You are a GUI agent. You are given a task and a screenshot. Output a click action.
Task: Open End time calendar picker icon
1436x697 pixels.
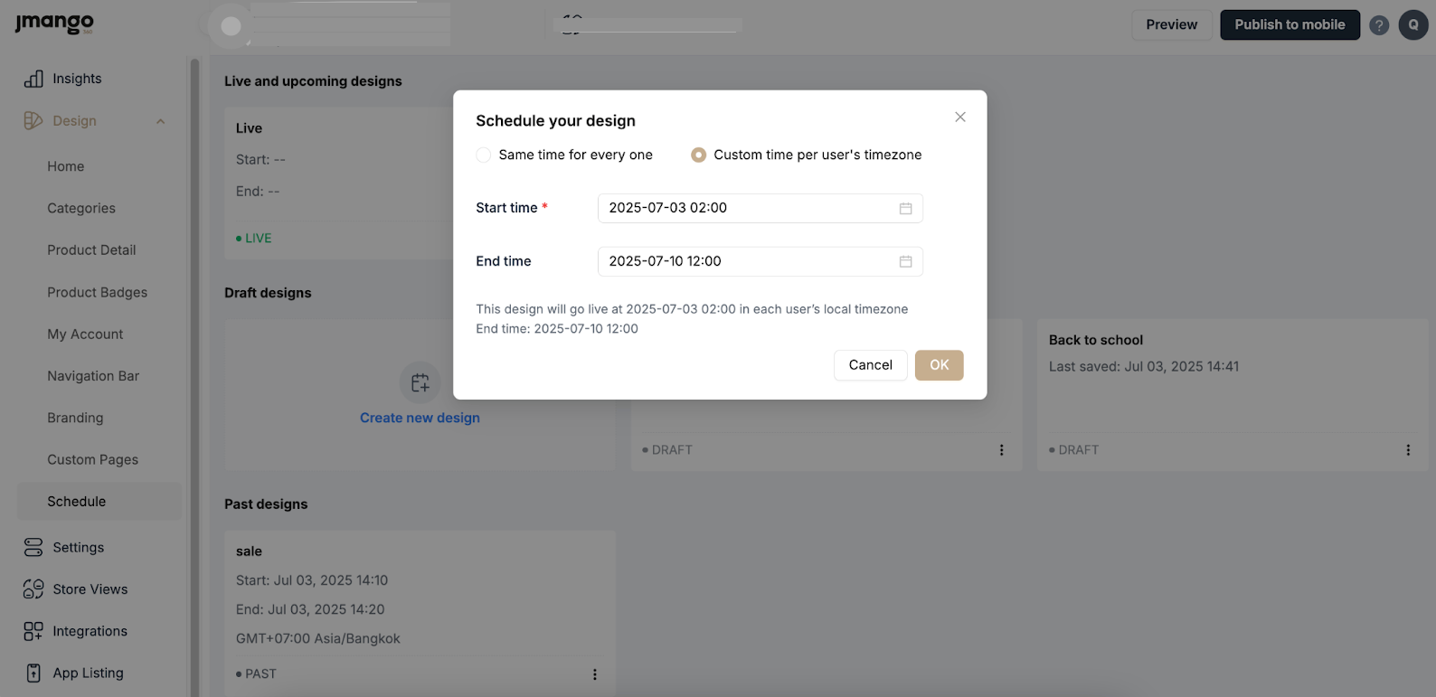905,261
